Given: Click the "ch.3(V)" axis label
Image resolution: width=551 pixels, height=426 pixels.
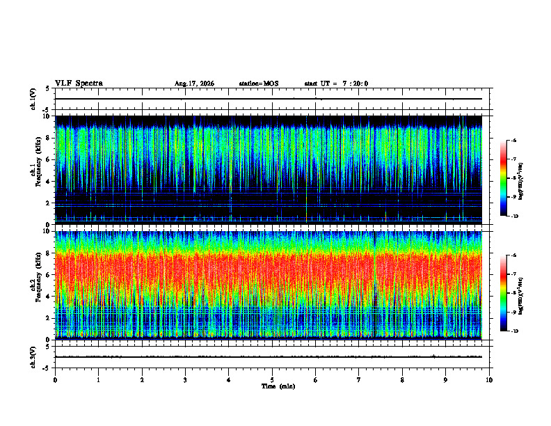Looking at the screenshot, I should coord(33,357).
